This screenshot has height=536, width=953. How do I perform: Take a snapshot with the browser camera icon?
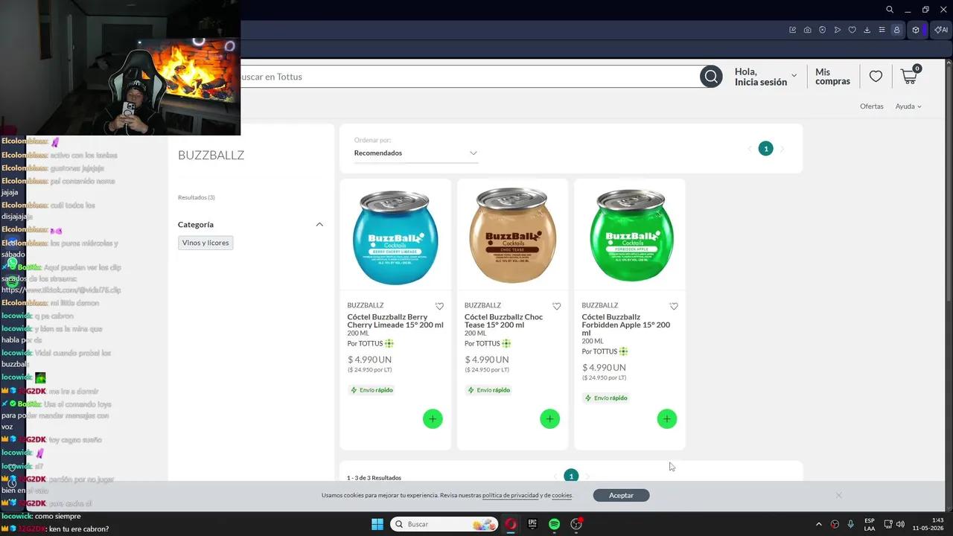pos(808,30)
